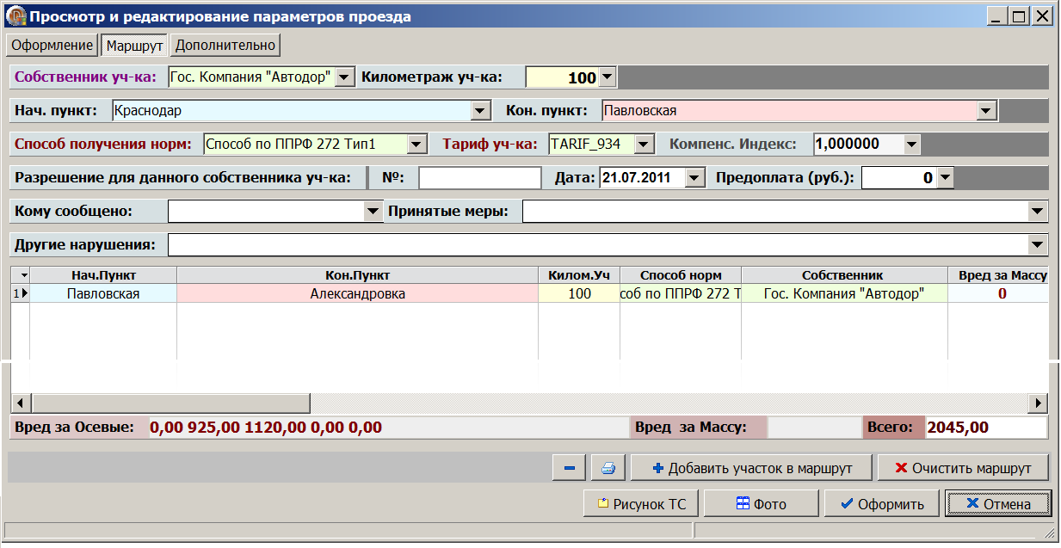1061x548 pixels.
Task: Click the printer icon button
Action: point(608,468)
